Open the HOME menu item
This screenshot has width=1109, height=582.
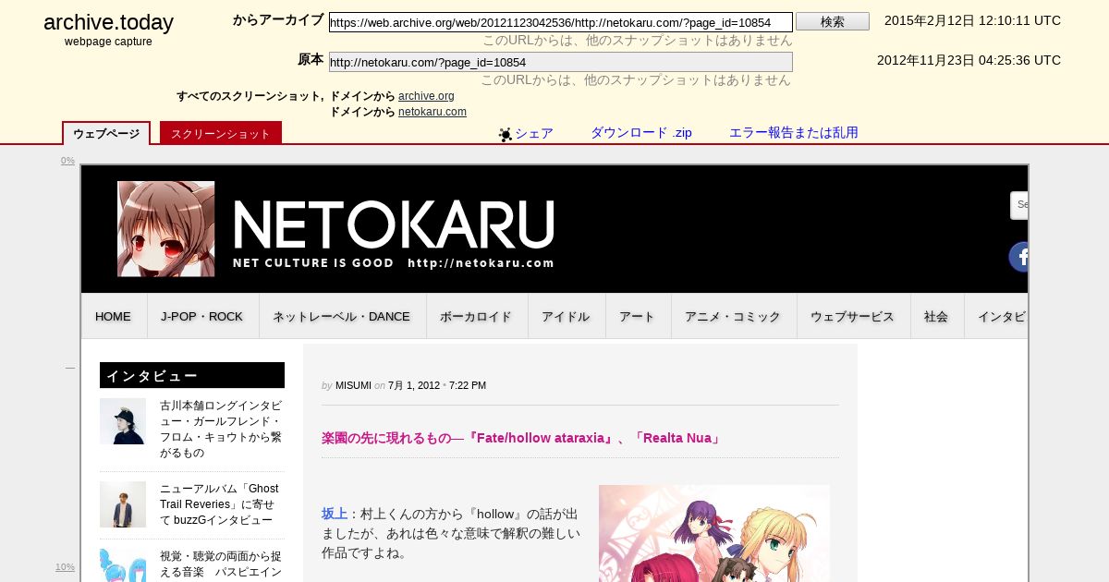pyautogui.click(x=114, y=316)
